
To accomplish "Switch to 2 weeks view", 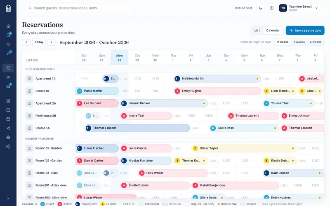I will [283, 42].
